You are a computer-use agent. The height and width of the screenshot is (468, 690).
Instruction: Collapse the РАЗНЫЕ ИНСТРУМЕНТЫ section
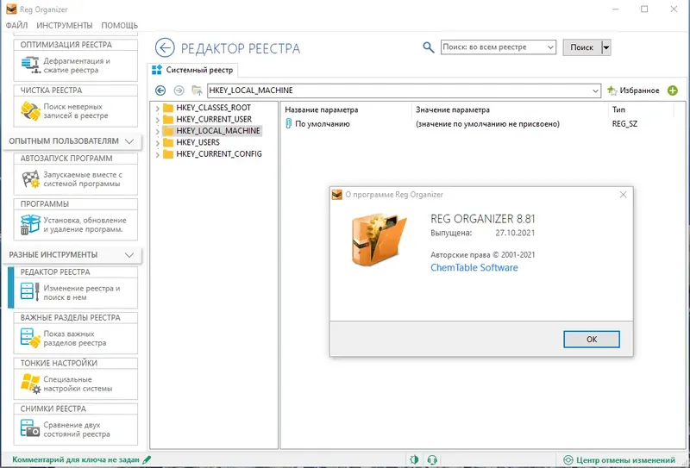pyautogui.click(x=129, y=255)
